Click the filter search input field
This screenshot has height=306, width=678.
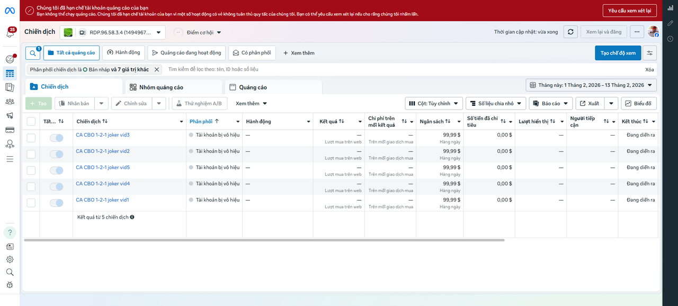(x=403, y=69)
